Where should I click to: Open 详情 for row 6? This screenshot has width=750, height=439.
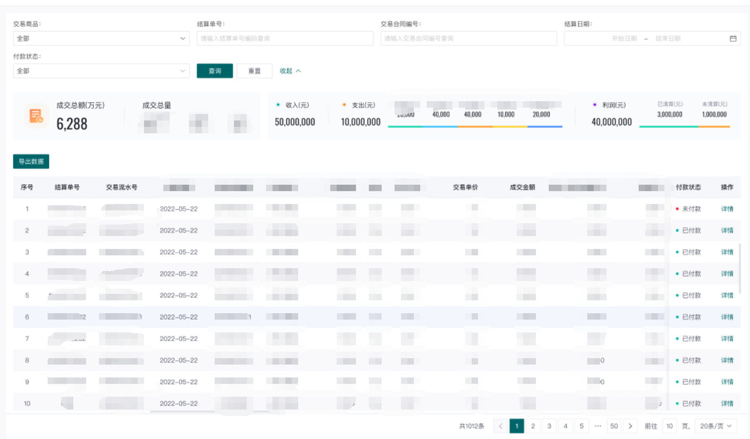coord(727,317)
